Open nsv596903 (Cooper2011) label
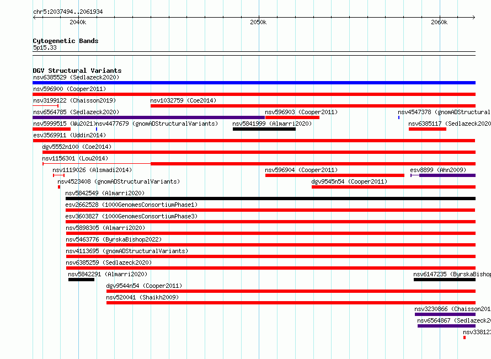 pyautogui.click(x=301, y=112)
